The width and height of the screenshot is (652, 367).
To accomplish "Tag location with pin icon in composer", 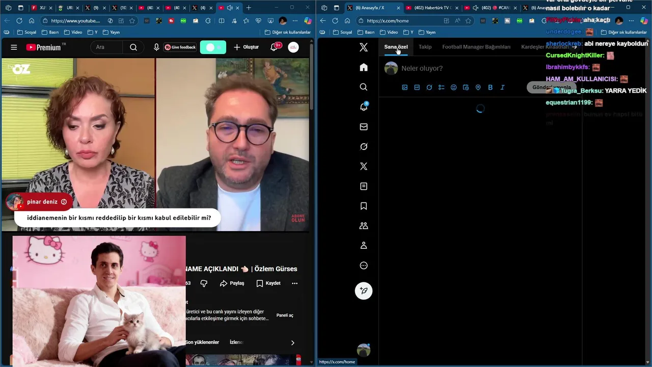I will click(x=478, y=88).
